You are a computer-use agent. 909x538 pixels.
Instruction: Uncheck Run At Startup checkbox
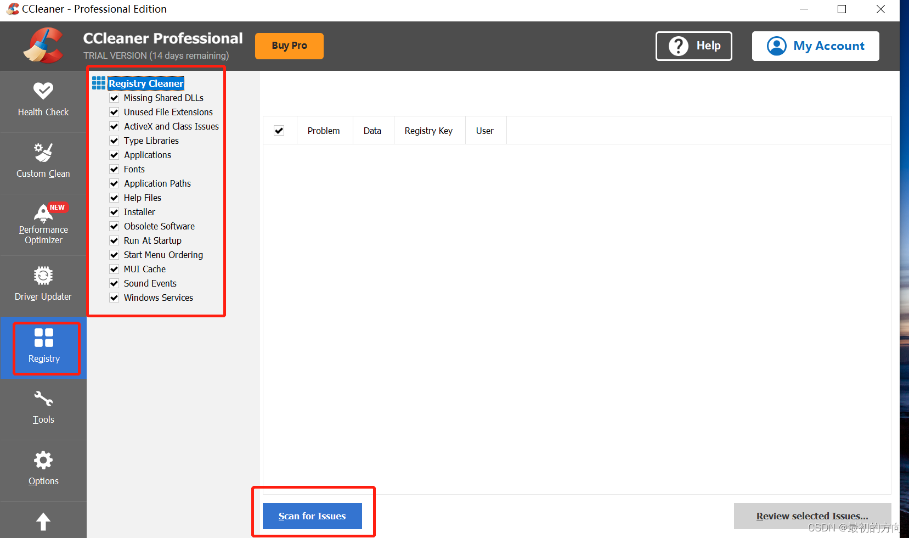point(114,240)
